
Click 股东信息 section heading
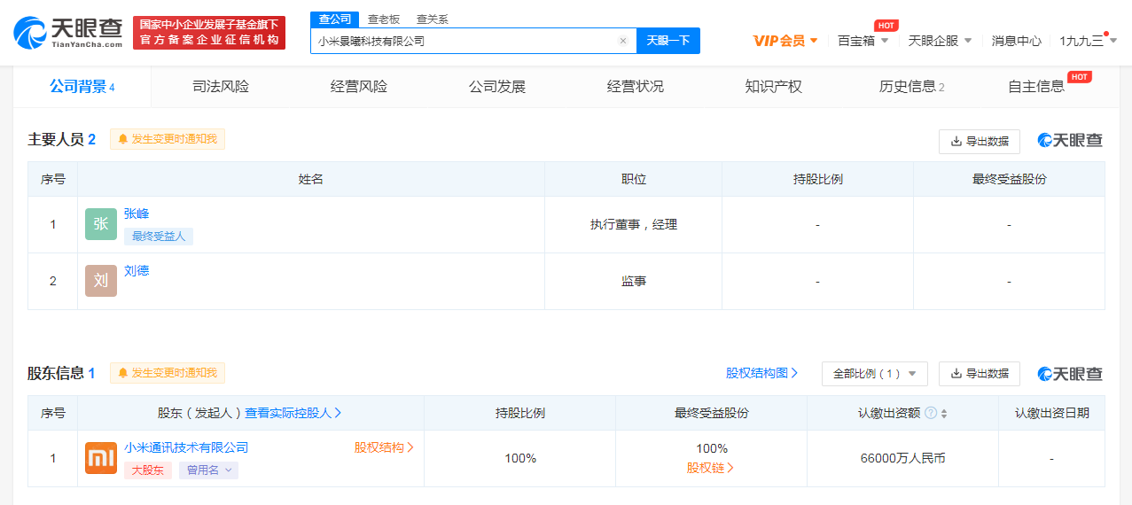coord(56,373)
